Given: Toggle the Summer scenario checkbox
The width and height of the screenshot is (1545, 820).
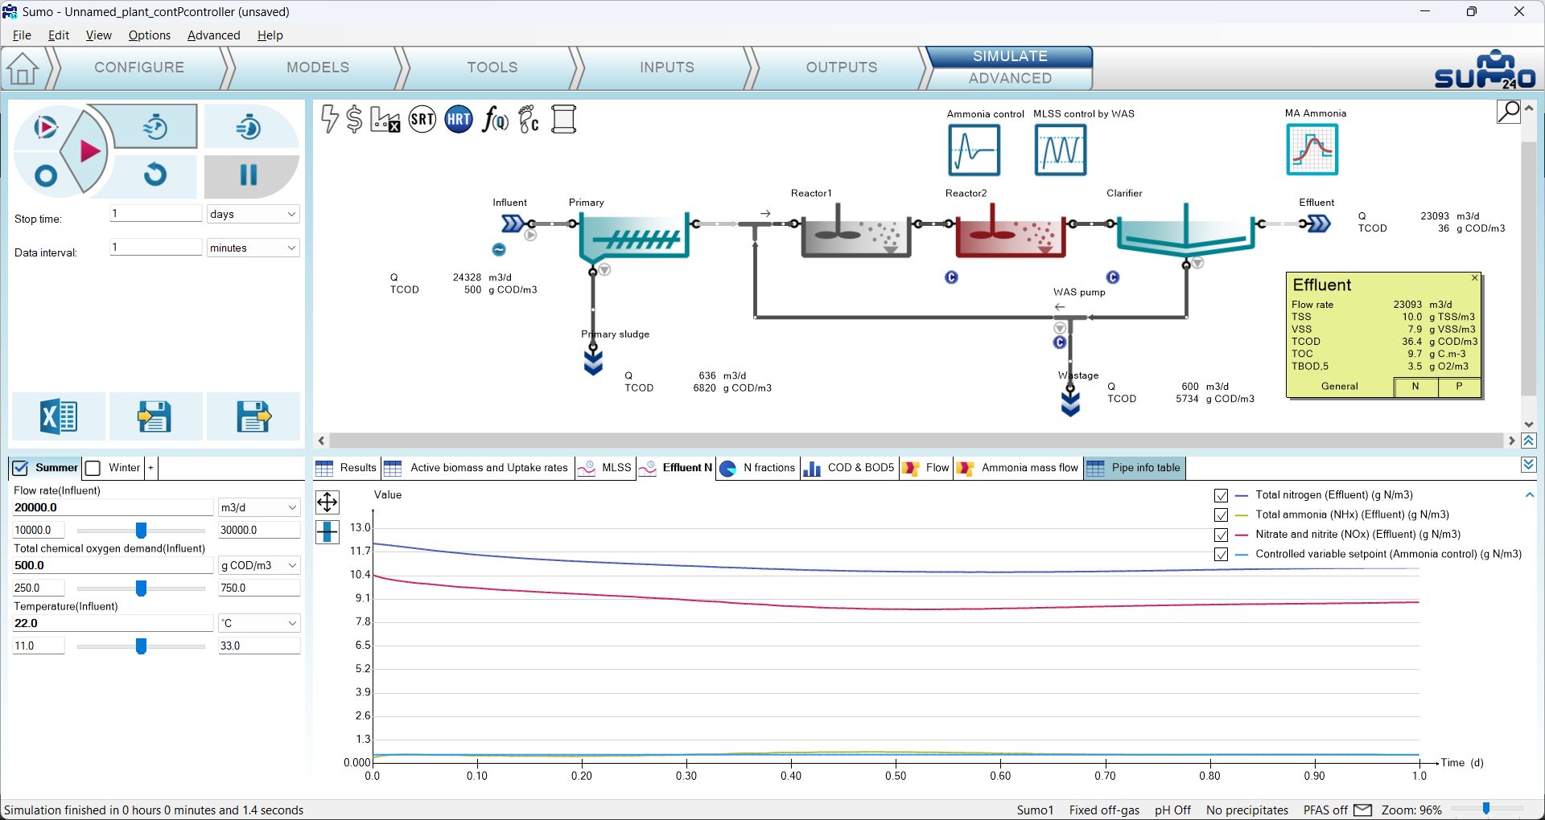Looking at the screenshot, I should click(21, 468).
